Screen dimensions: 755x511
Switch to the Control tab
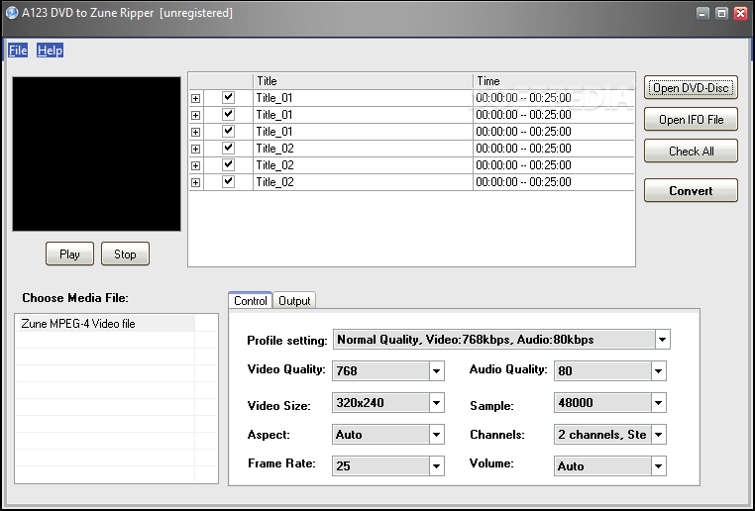251,301
